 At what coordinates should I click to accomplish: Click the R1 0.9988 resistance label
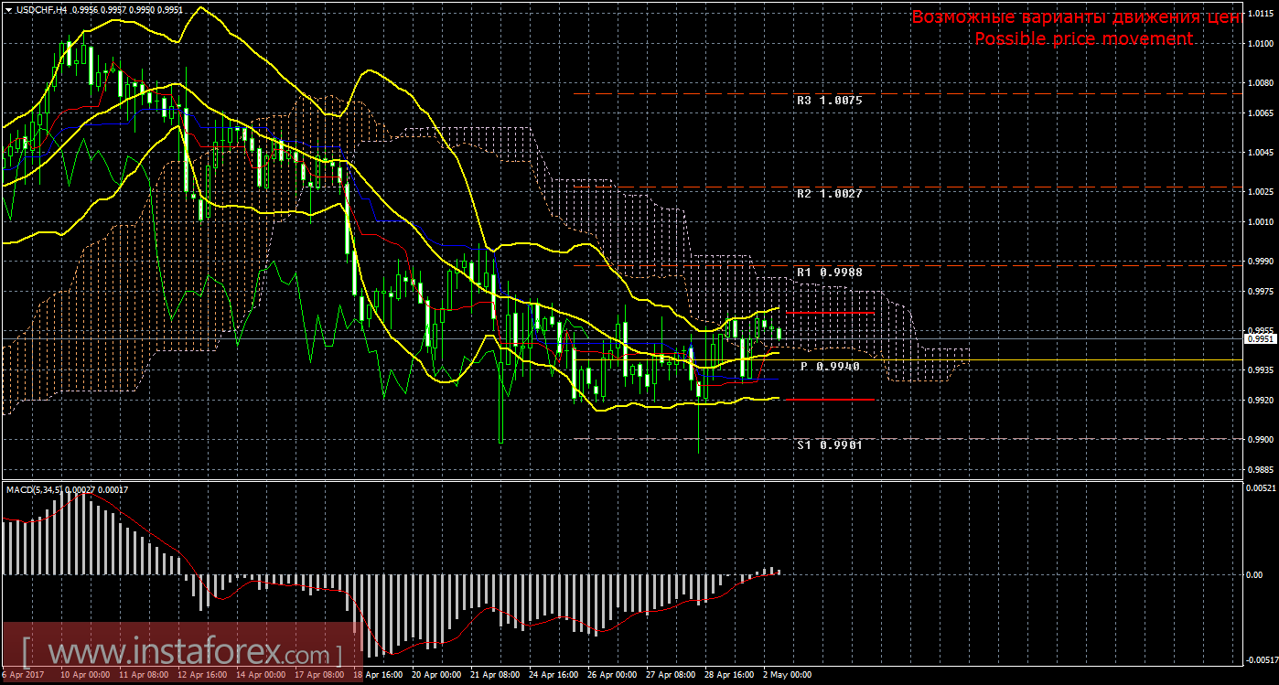(x=829, y=273)
